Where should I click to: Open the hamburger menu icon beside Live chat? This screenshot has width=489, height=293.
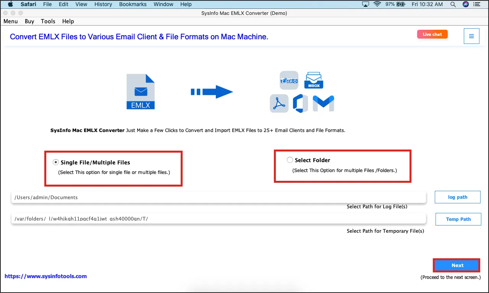tap(471, 36)
